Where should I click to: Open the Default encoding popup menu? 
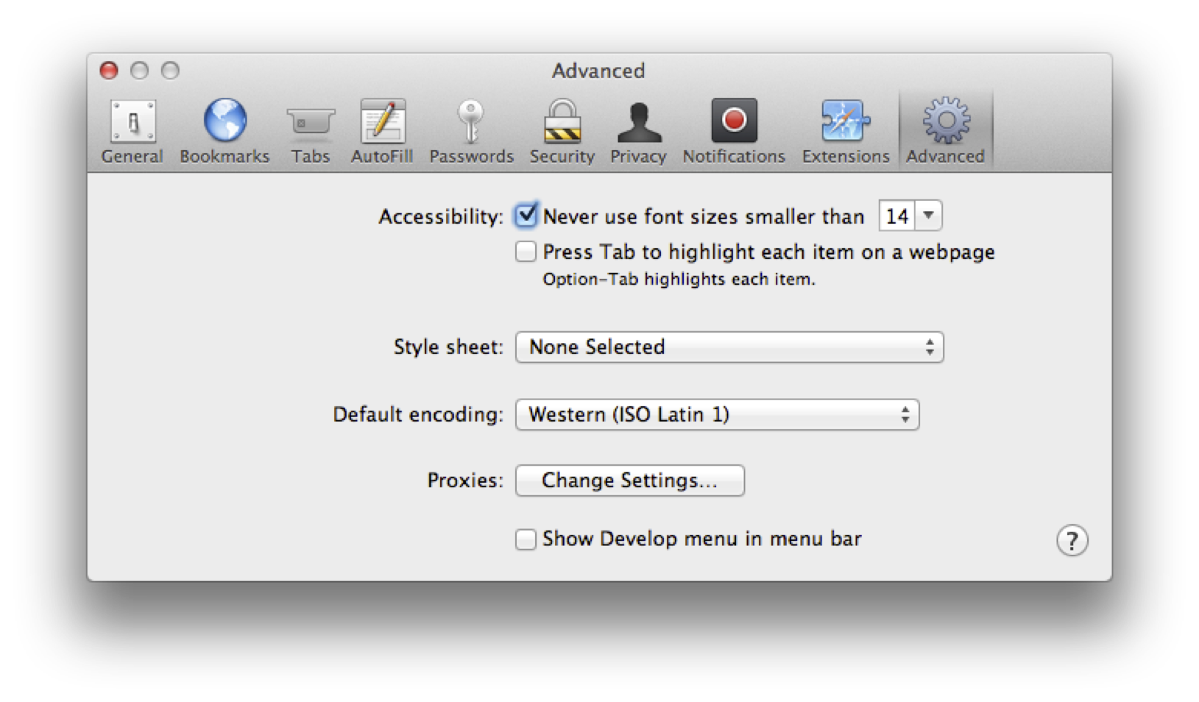(x=717, y=414)
